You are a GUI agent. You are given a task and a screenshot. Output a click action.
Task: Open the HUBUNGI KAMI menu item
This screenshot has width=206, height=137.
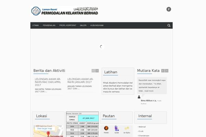click(x=97, y=25)
